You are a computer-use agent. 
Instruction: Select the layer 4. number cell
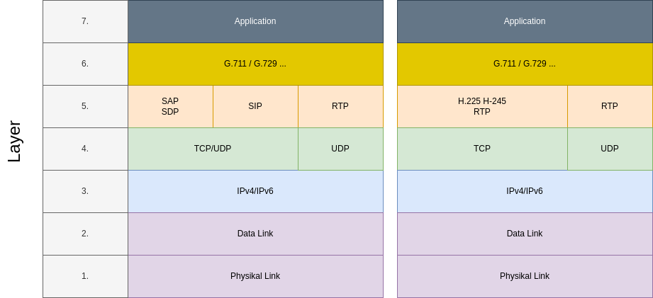tap(85, 149)
